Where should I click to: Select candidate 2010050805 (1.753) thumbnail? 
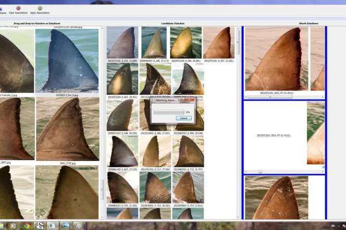188,187
